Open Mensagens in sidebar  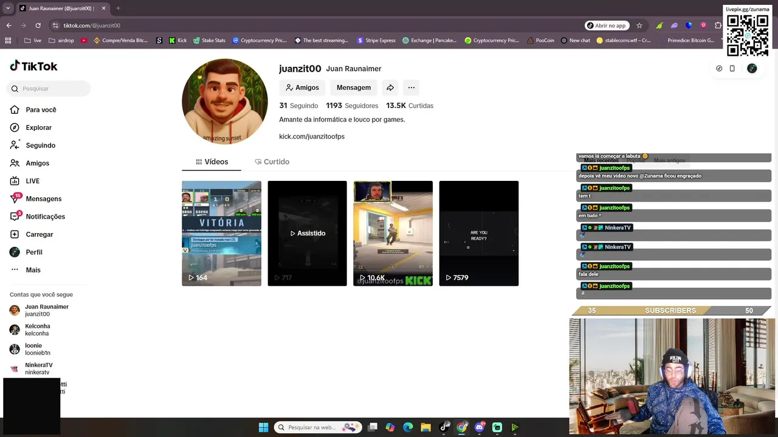point(36,198)
